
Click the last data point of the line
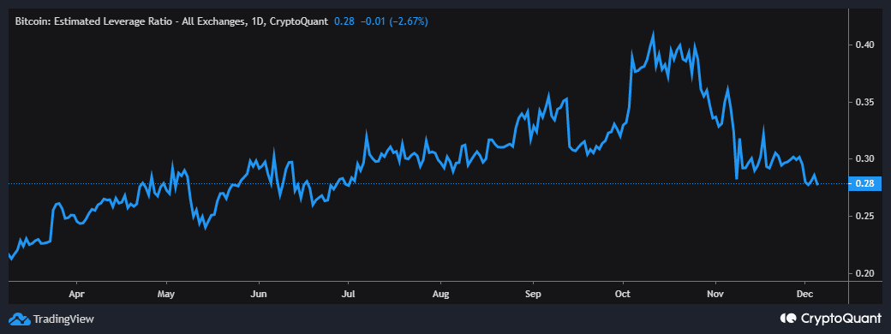click(817, 183)
